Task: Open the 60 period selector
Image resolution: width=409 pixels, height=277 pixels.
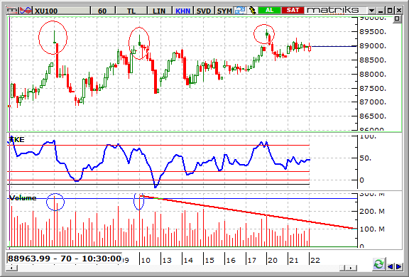Action: coord(102,11)
